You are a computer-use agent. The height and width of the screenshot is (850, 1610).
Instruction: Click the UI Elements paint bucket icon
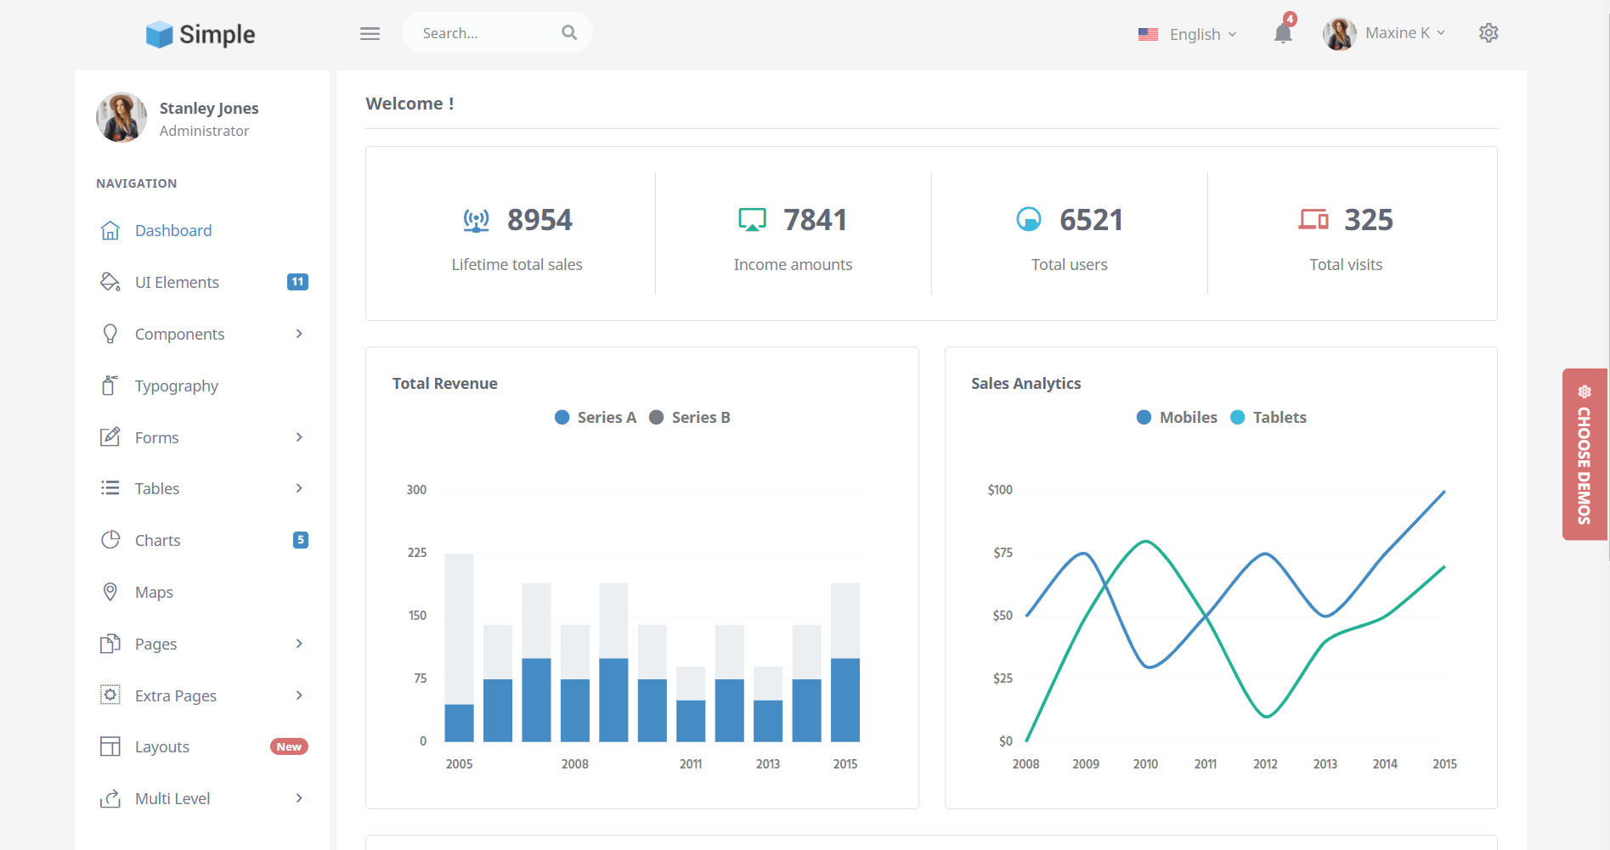click(110, 282)
